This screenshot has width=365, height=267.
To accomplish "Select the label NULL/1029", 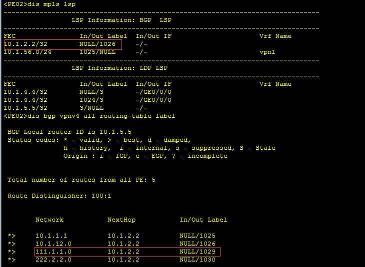I will (197, 252).
